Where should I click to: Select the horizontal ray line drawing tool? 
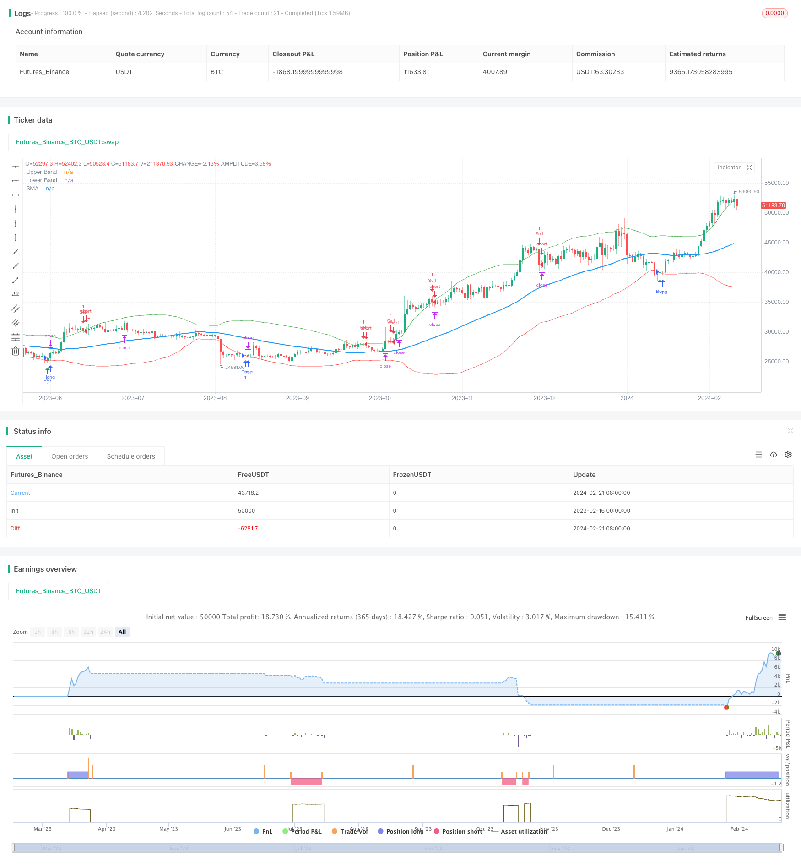16,181
